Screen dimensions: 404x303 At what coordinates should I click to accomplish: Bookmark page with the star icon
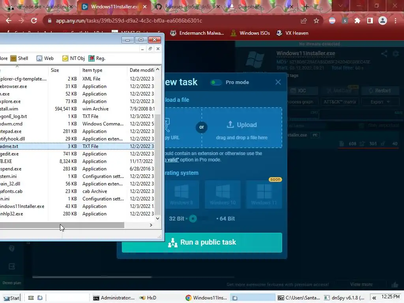tap(316, 21)
